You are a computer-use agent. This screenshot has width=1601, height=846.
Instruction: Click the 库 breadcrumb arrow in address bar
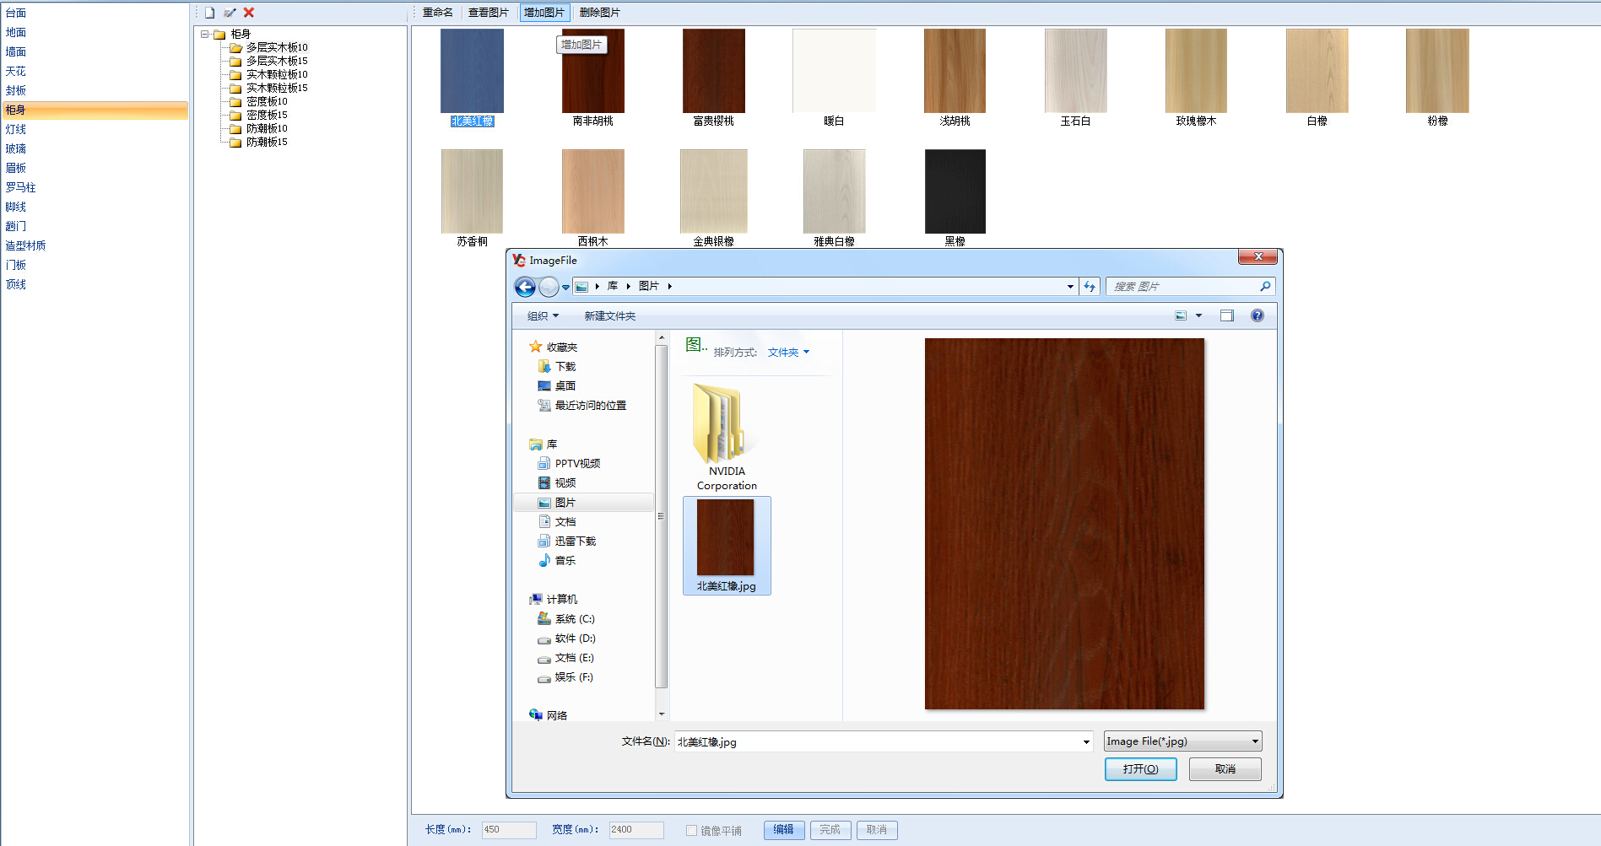[x=628, y=287]
